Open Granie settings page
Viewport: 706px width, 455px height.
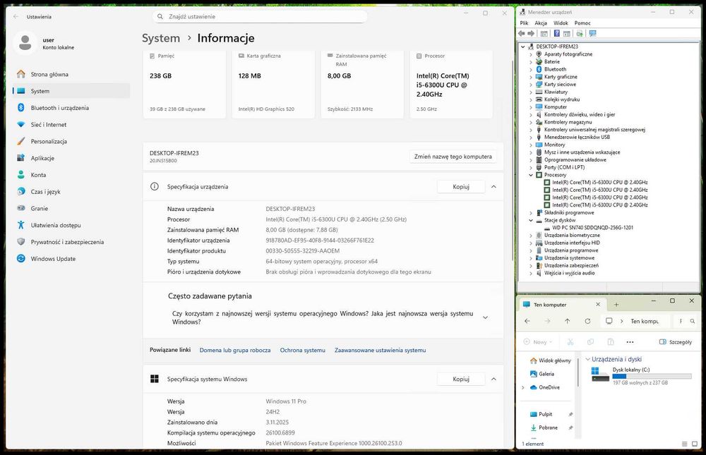point(72,208)
